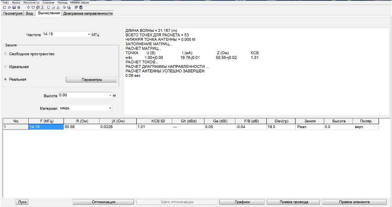
Task: Click the rotate arrow toolbar icon
Action: (x=33, y=7)
